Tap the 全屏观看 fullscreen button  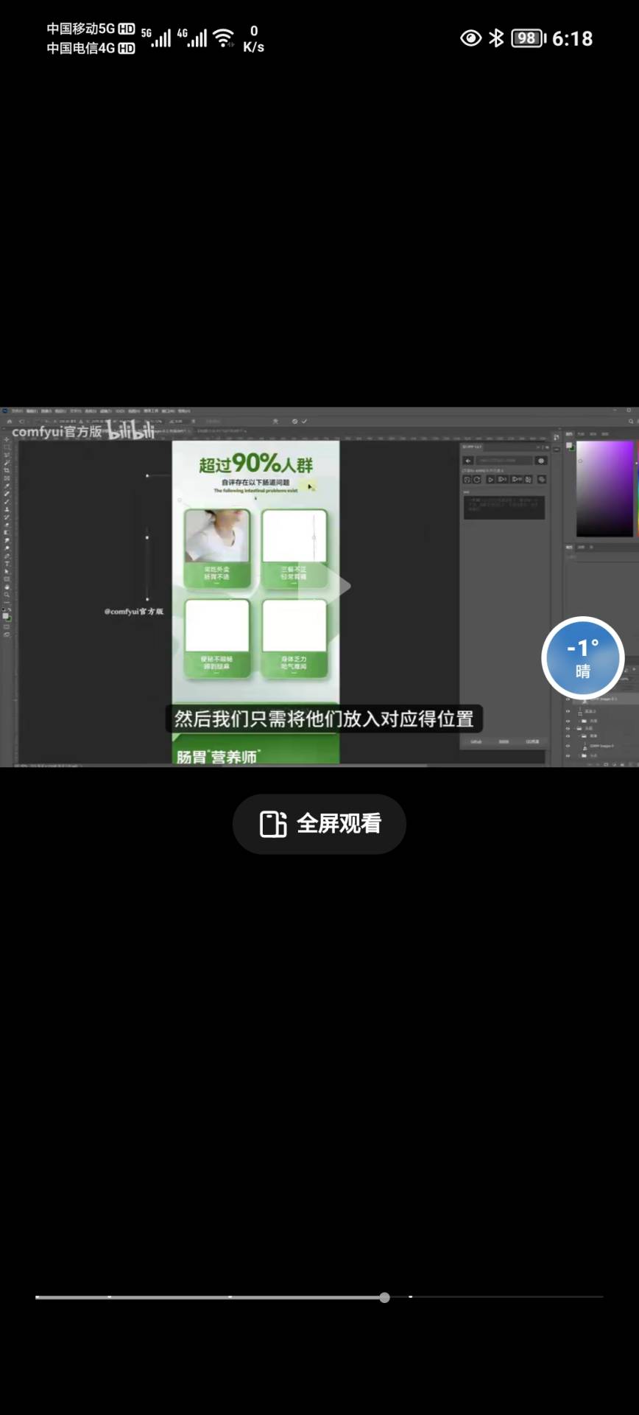319,823
